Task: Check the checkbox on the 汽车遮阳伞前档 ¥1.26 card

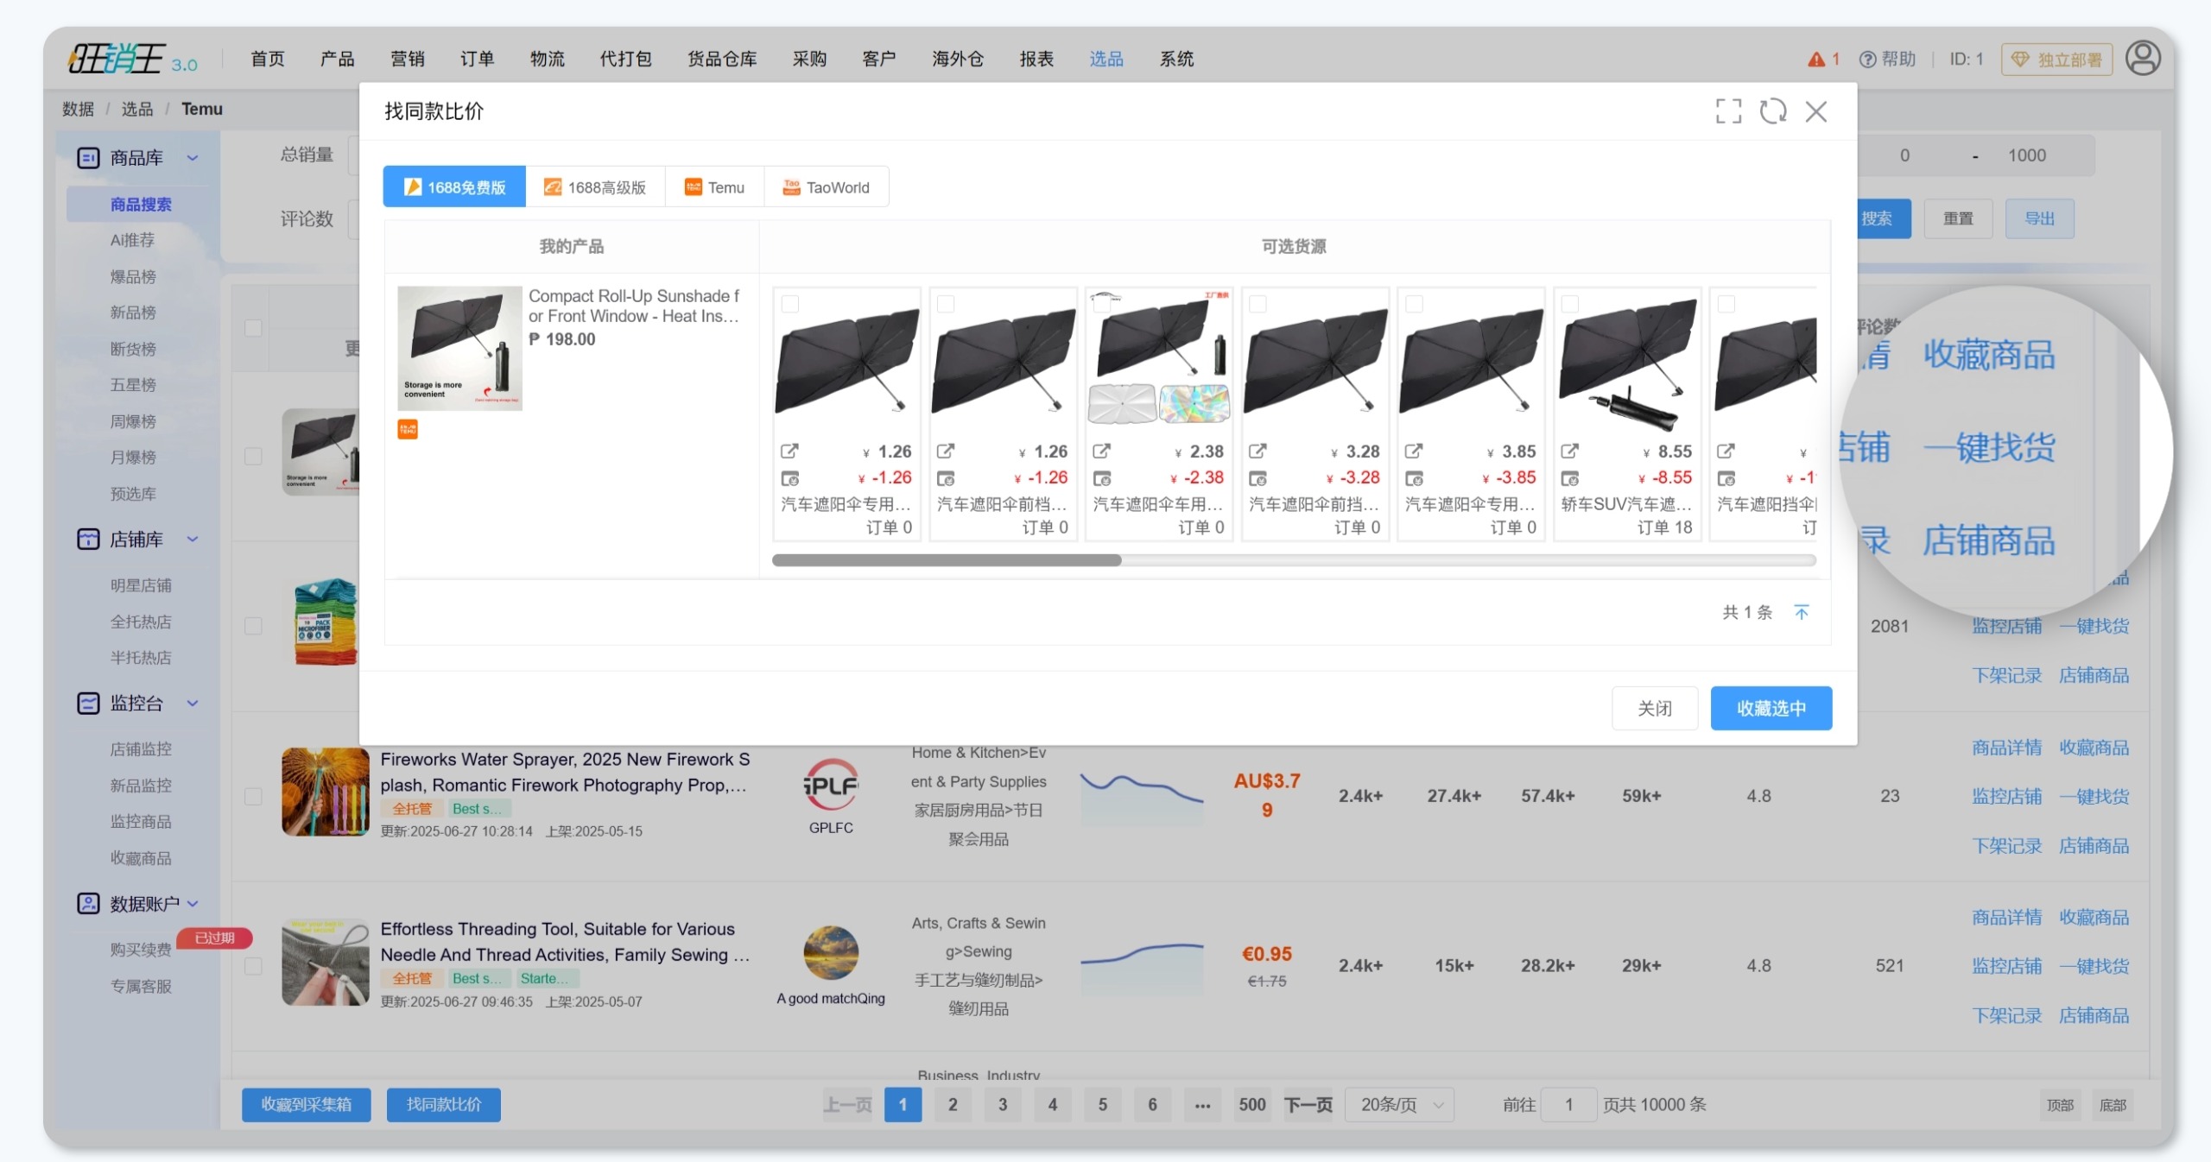Action: pyautogui.click(x=946, y=304)
